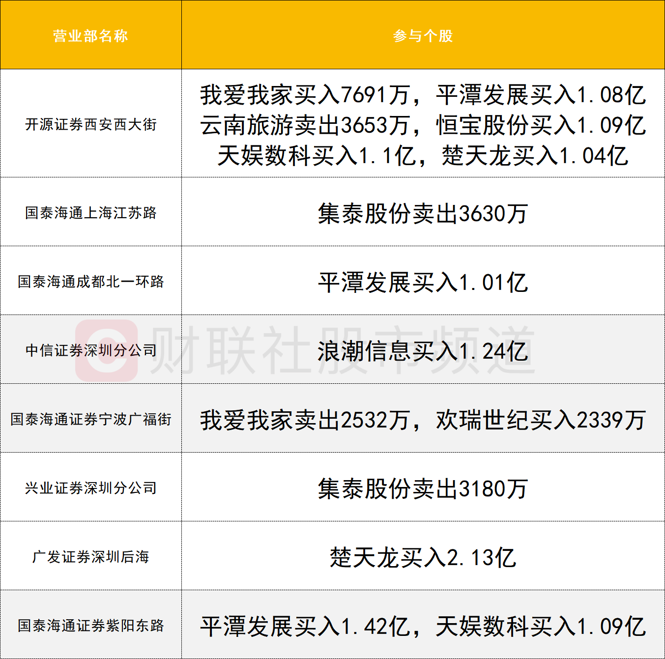The height and width of the screenshot is (659, 665).
Task: Click 平潭发展买入1.08亿 in the first row
Action: [541, 95]
